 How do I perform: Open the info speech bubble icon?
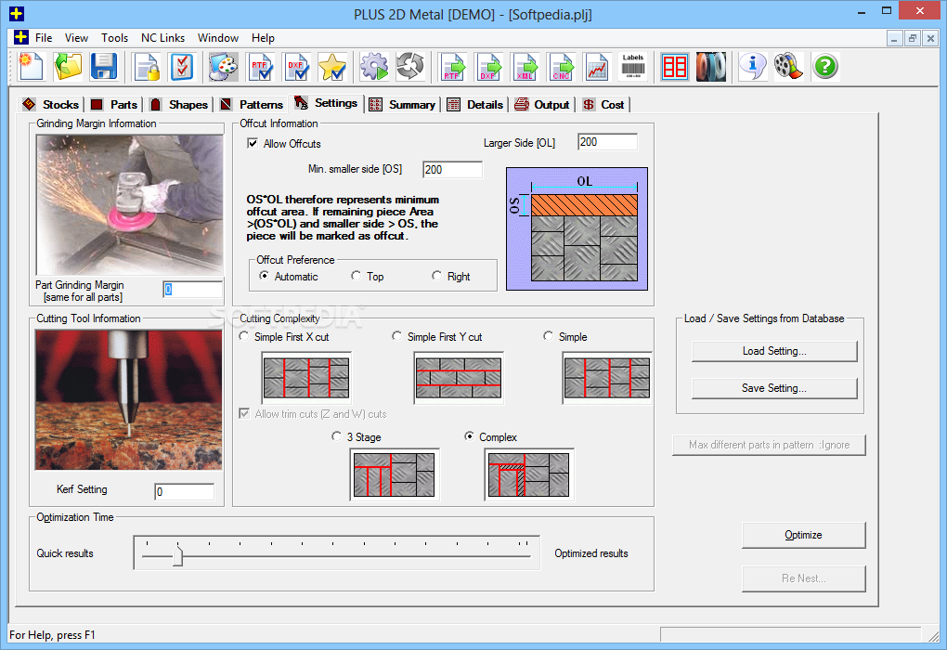click(753, 67)
